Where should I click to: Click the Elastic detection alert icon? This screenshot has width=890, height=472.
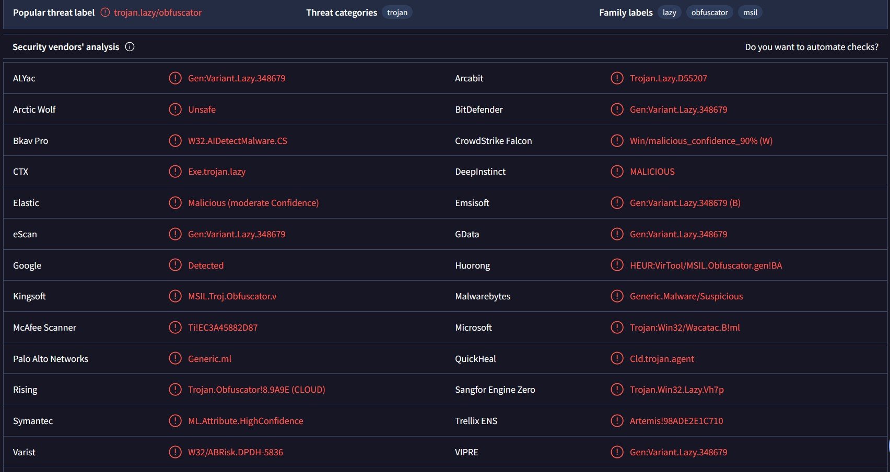(x=175, y=203)
